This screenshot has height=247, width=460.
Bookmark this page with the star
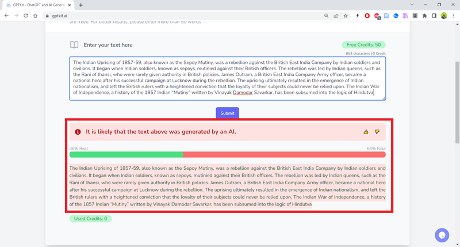coord(346,16)
